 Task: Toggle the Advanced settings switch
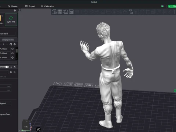pyautogui.click(x=7, y=67)
